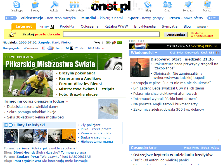Open Bin Laden news headline
Viewport: 223px width, 165px height.
(x=169, y=88)
